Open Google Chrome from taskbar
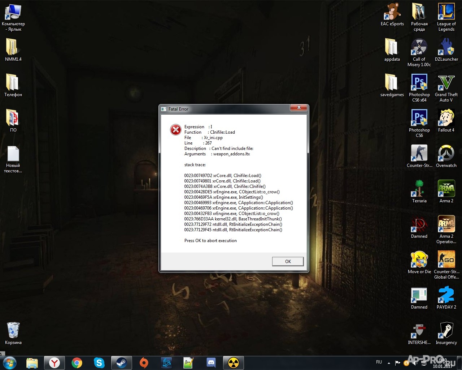 click(x=77, y=362)
